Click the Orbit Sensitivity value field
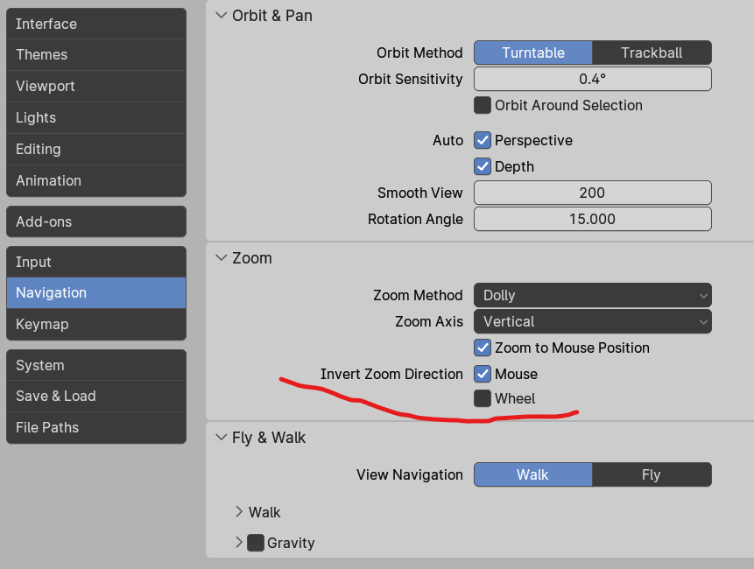 592,79
